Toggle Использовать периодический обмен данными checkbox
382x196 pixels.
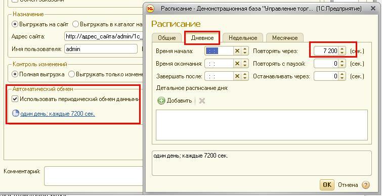coord(15,99)
